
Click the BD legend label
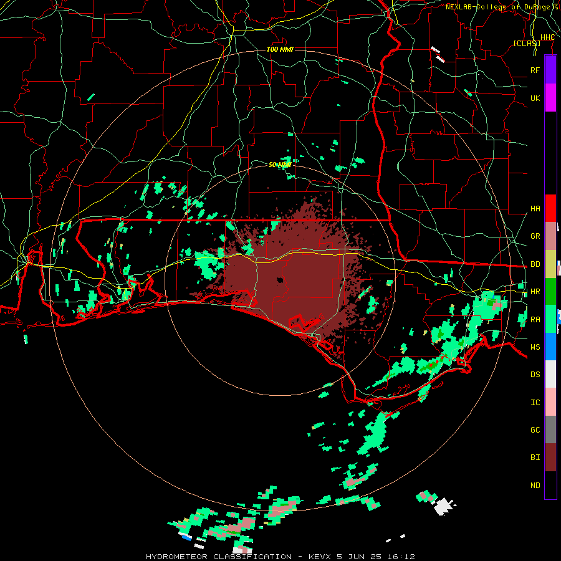coord(535,264)
